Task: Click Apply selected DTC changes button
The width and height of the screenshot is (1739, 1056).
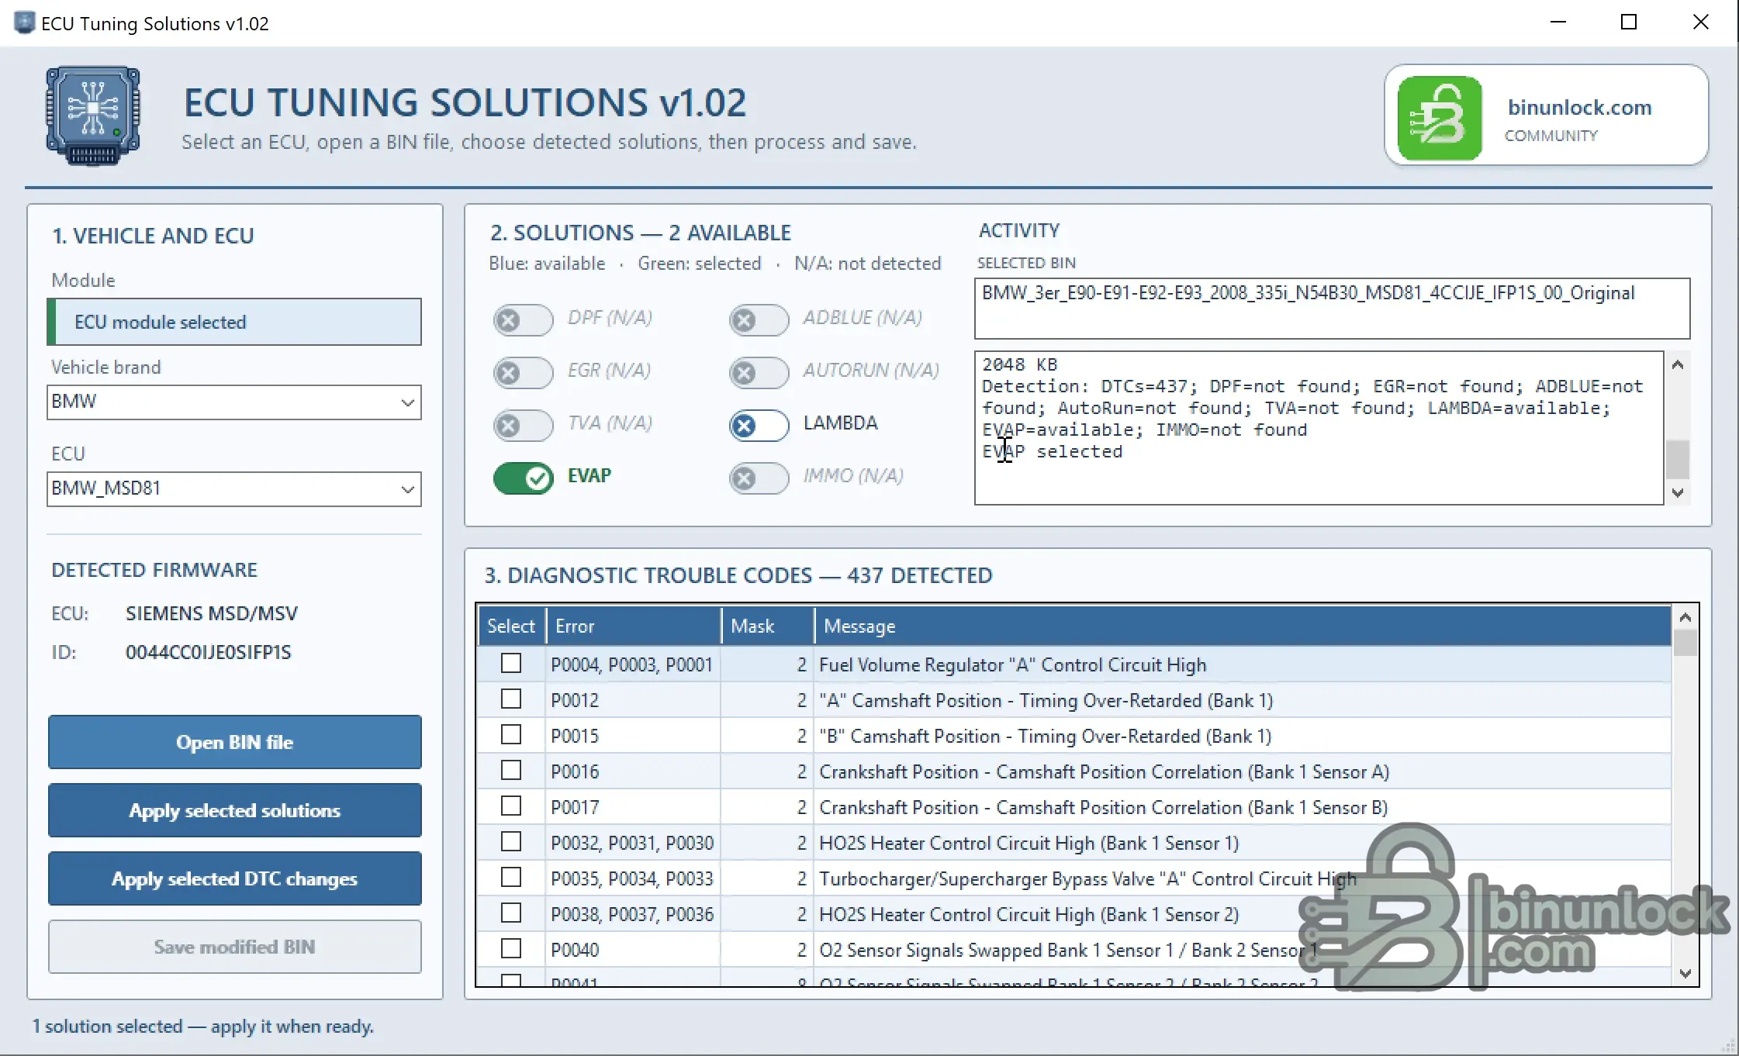Action: click(235, 878)
